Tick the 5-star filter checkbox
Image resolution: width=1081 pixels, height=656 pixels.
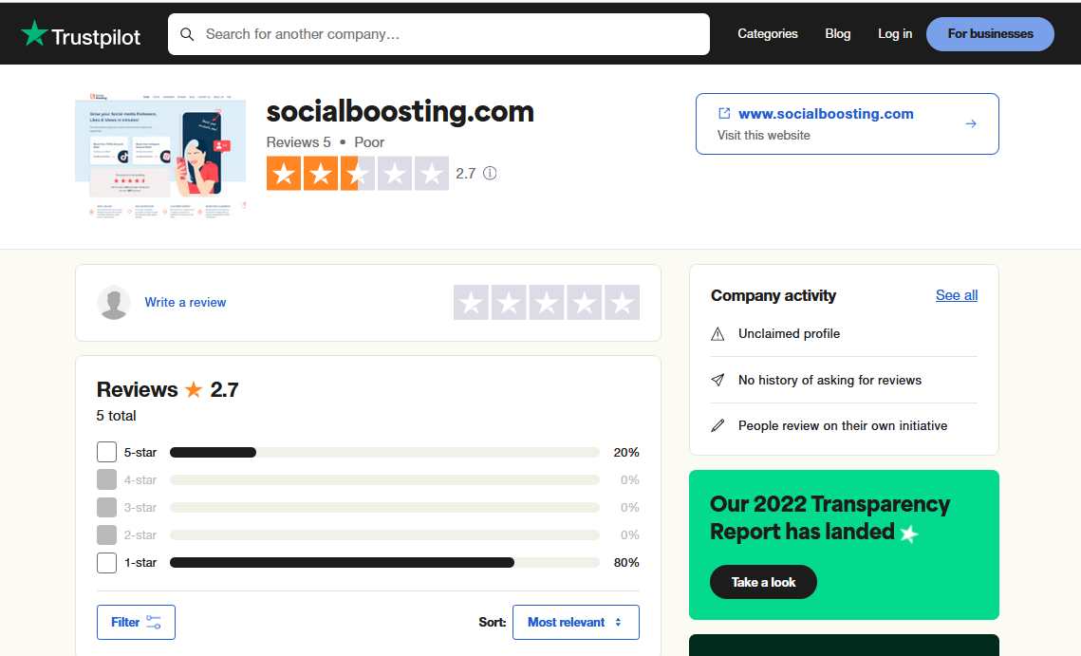point(107,452)
